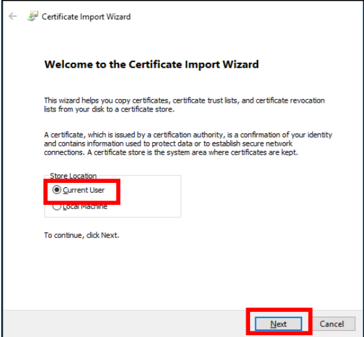Select the Local Machine radio button
Viewport: 364px width, 337px height.
[x=56, y=206]
